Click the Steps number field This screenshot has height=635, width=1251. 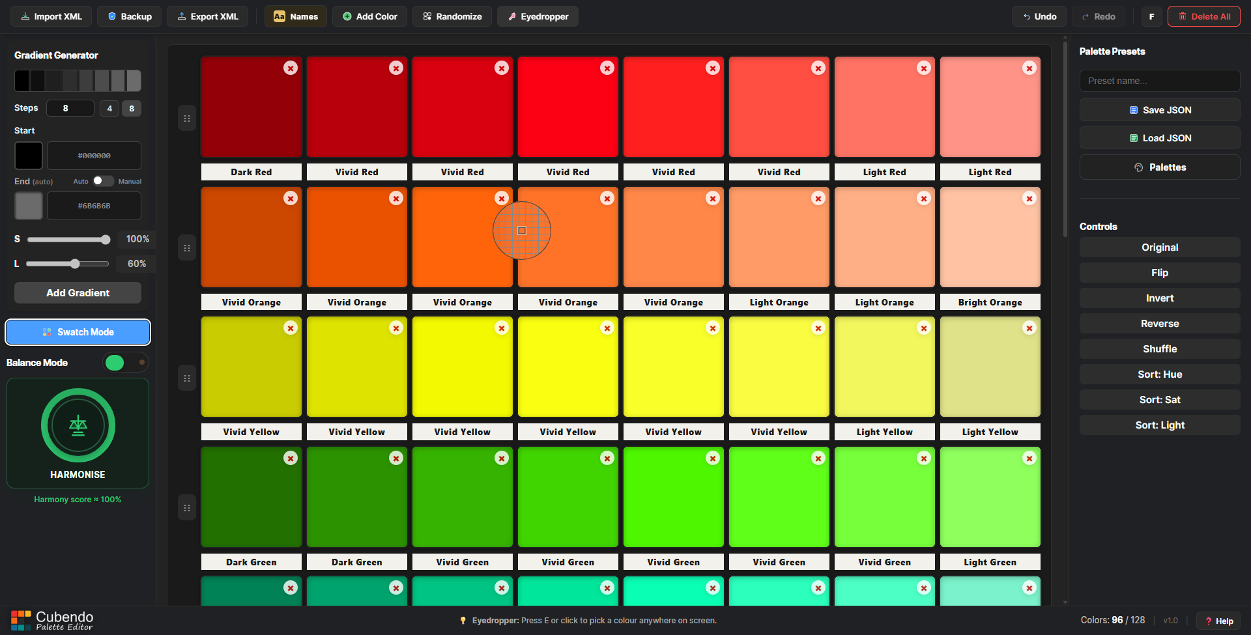click(70, 108)
